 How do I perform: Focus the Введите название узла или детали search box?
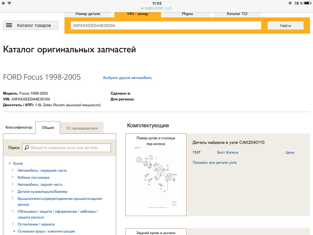point(67,148)
